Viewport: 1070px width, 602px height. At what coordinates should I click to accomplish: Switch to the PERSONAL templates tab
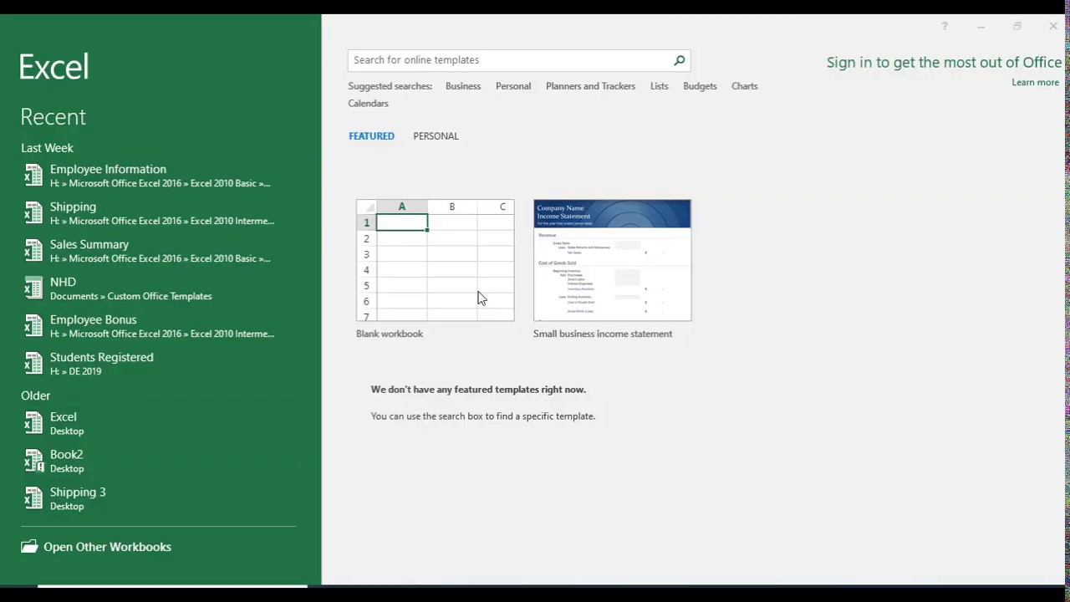tap(436, 136)
